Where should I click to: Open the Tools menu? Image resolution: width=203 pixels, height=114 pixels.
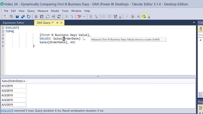(65, 11)
